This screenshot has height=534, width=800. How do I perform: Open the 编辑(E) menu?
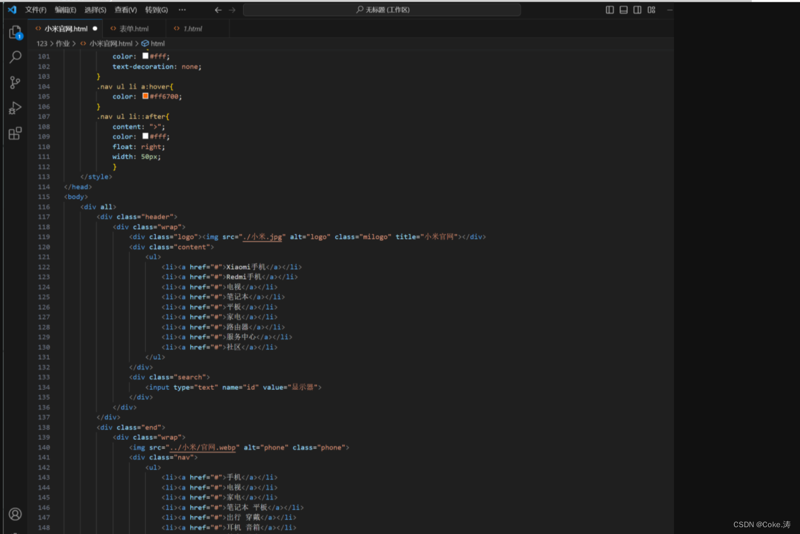click(x=65, y=10)
